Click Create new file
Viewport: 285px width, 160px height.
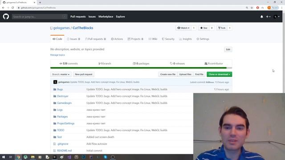pos(168,74)
